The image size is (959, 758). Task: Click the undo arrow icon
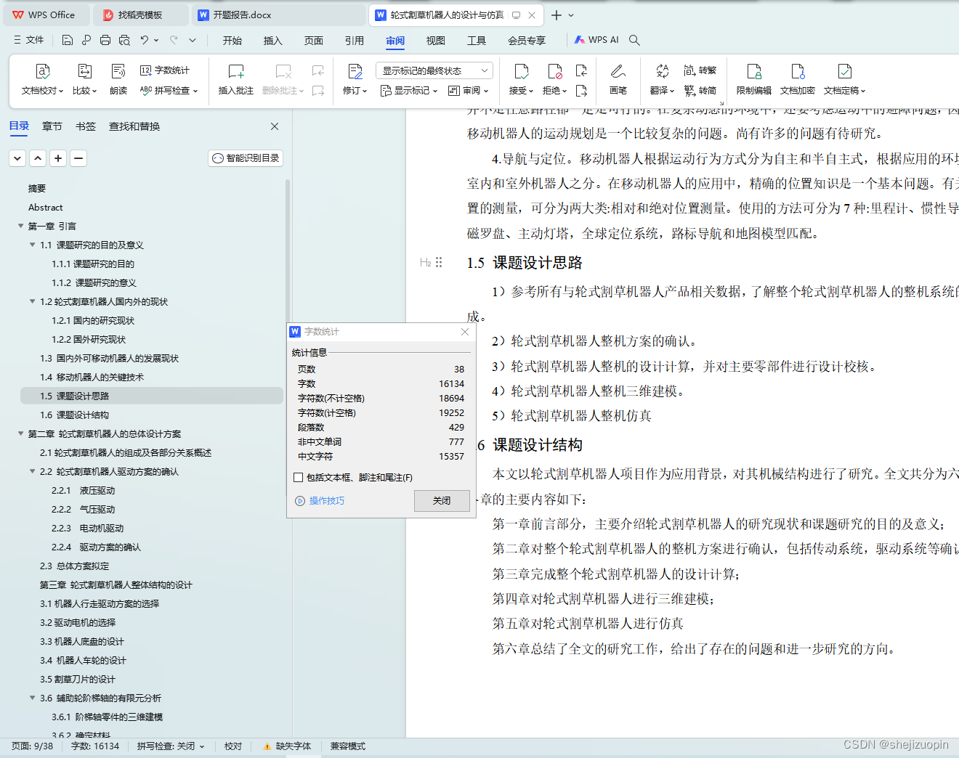pos(145,40)
